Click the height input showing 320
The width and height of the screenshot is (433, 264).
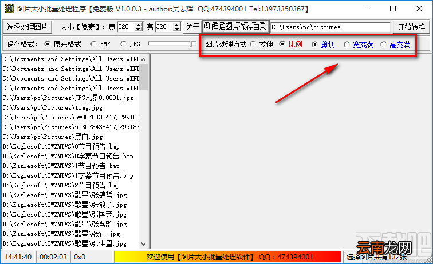pos(164,27)
